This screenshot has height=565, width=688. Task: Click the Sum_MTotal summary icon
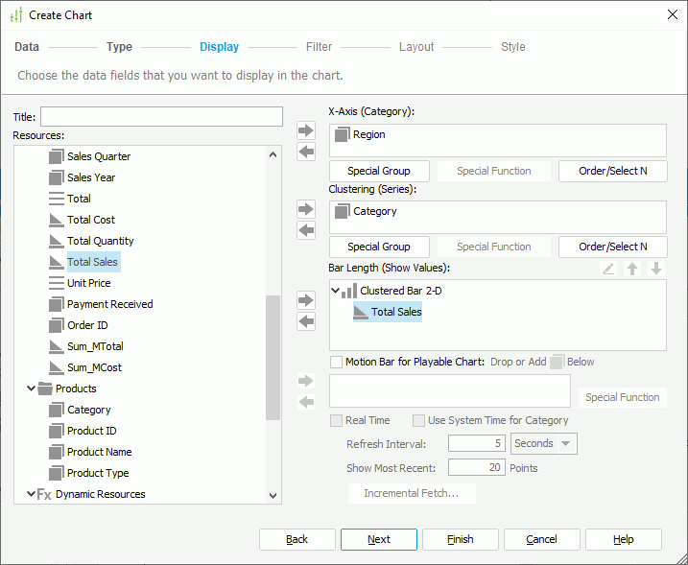[x=57, y=346]
